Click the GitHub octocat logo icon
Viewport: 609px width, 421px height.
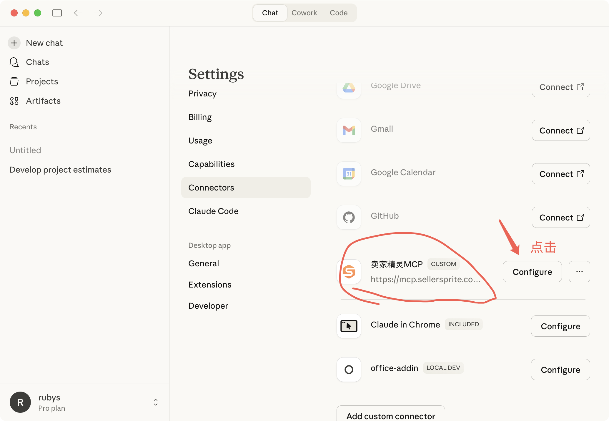click(349, 217)
